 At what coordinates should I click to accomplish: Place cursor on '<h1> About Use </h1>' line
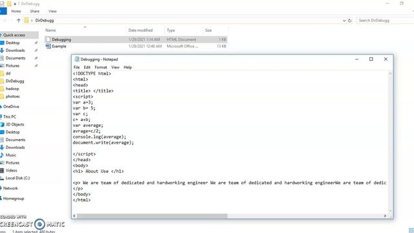[98, 171]
